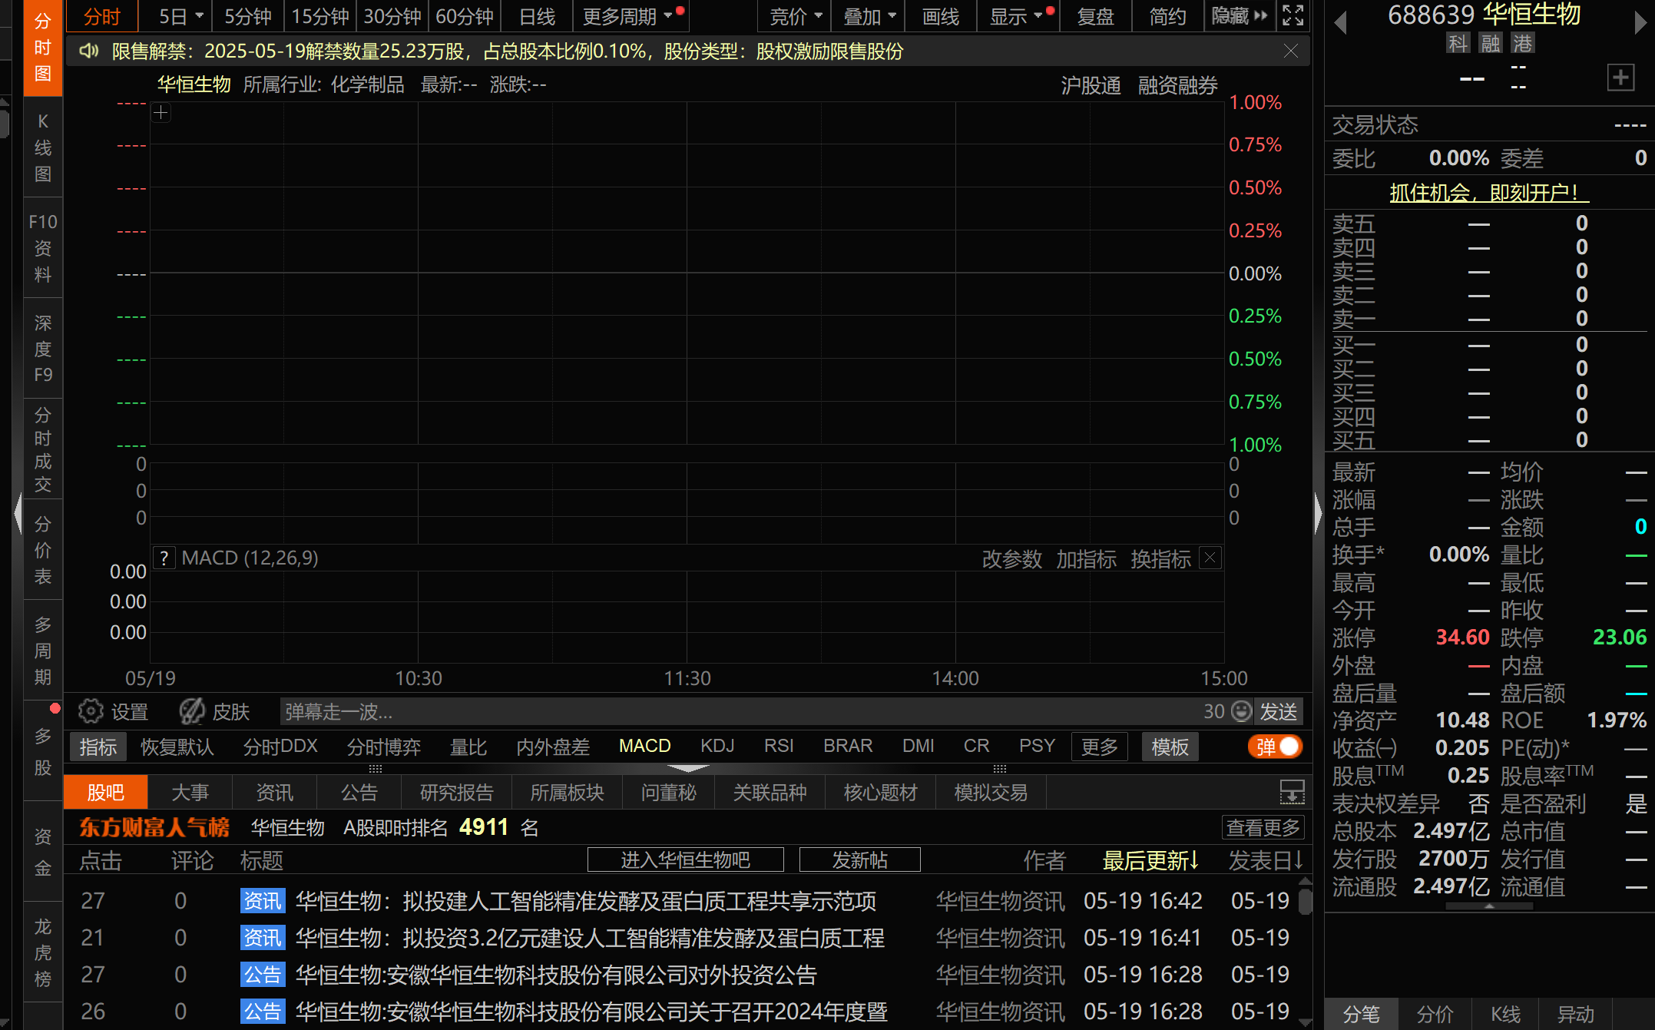This screenshot has height=1030, width=1655.
Task: Click the fullscreen expand icon in toolbar
Action: 1293,15
